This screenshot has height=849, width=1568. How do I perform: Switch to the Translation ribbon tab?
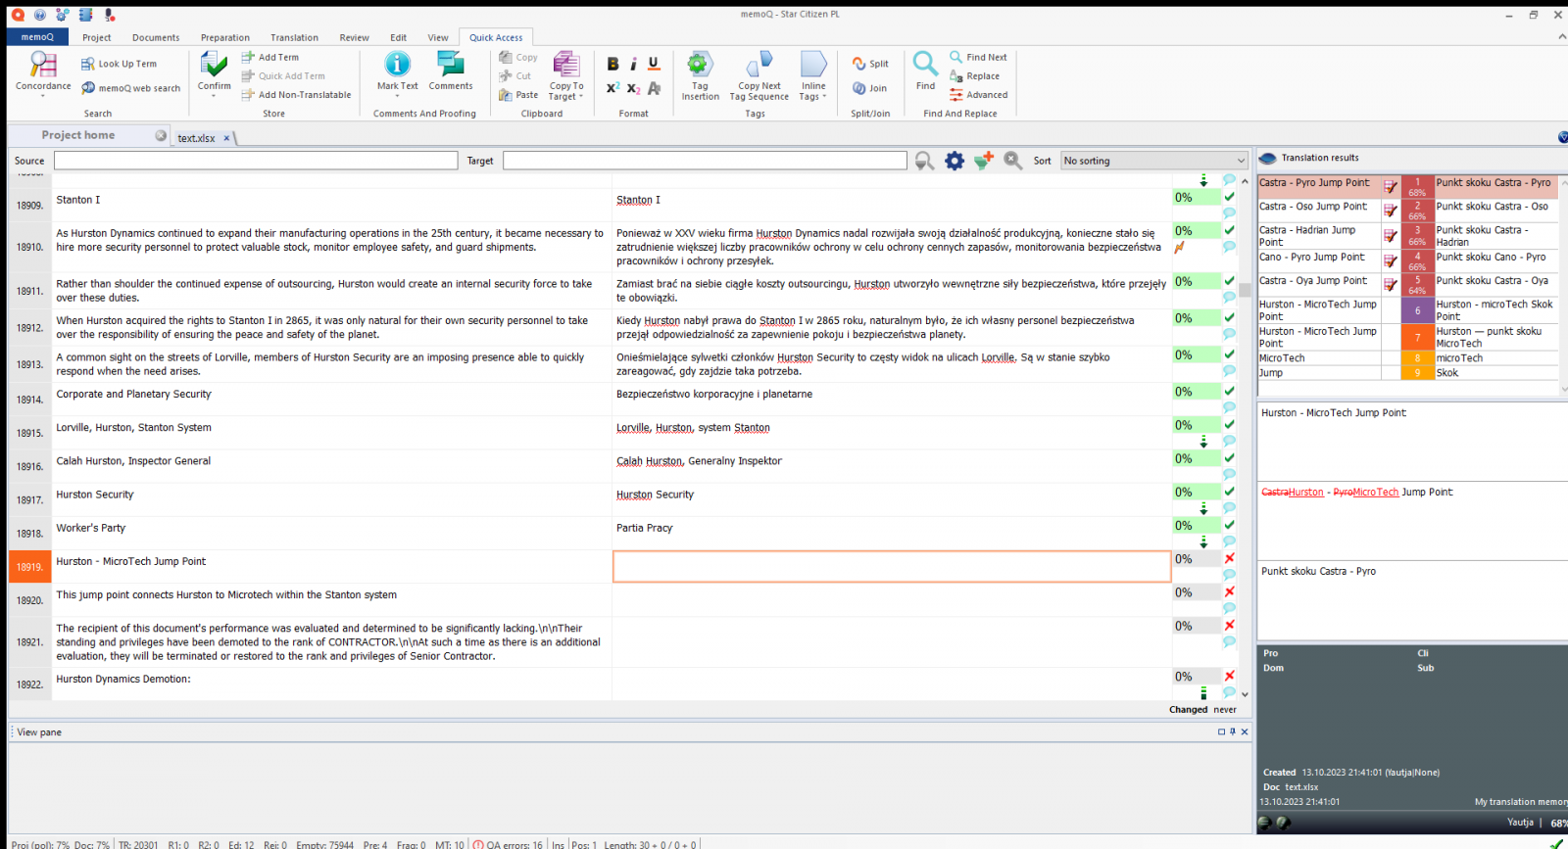(294, 37)
